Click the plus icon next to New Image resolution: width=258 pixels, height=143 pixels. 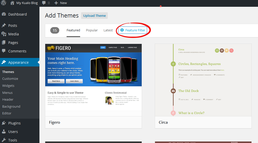[x=56, y=3]
